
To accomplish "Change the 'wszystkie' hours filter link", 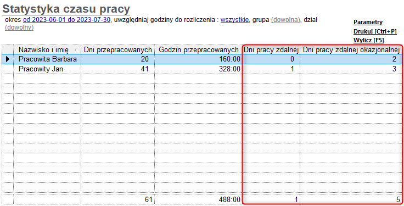I will click(x=234, y=20).
